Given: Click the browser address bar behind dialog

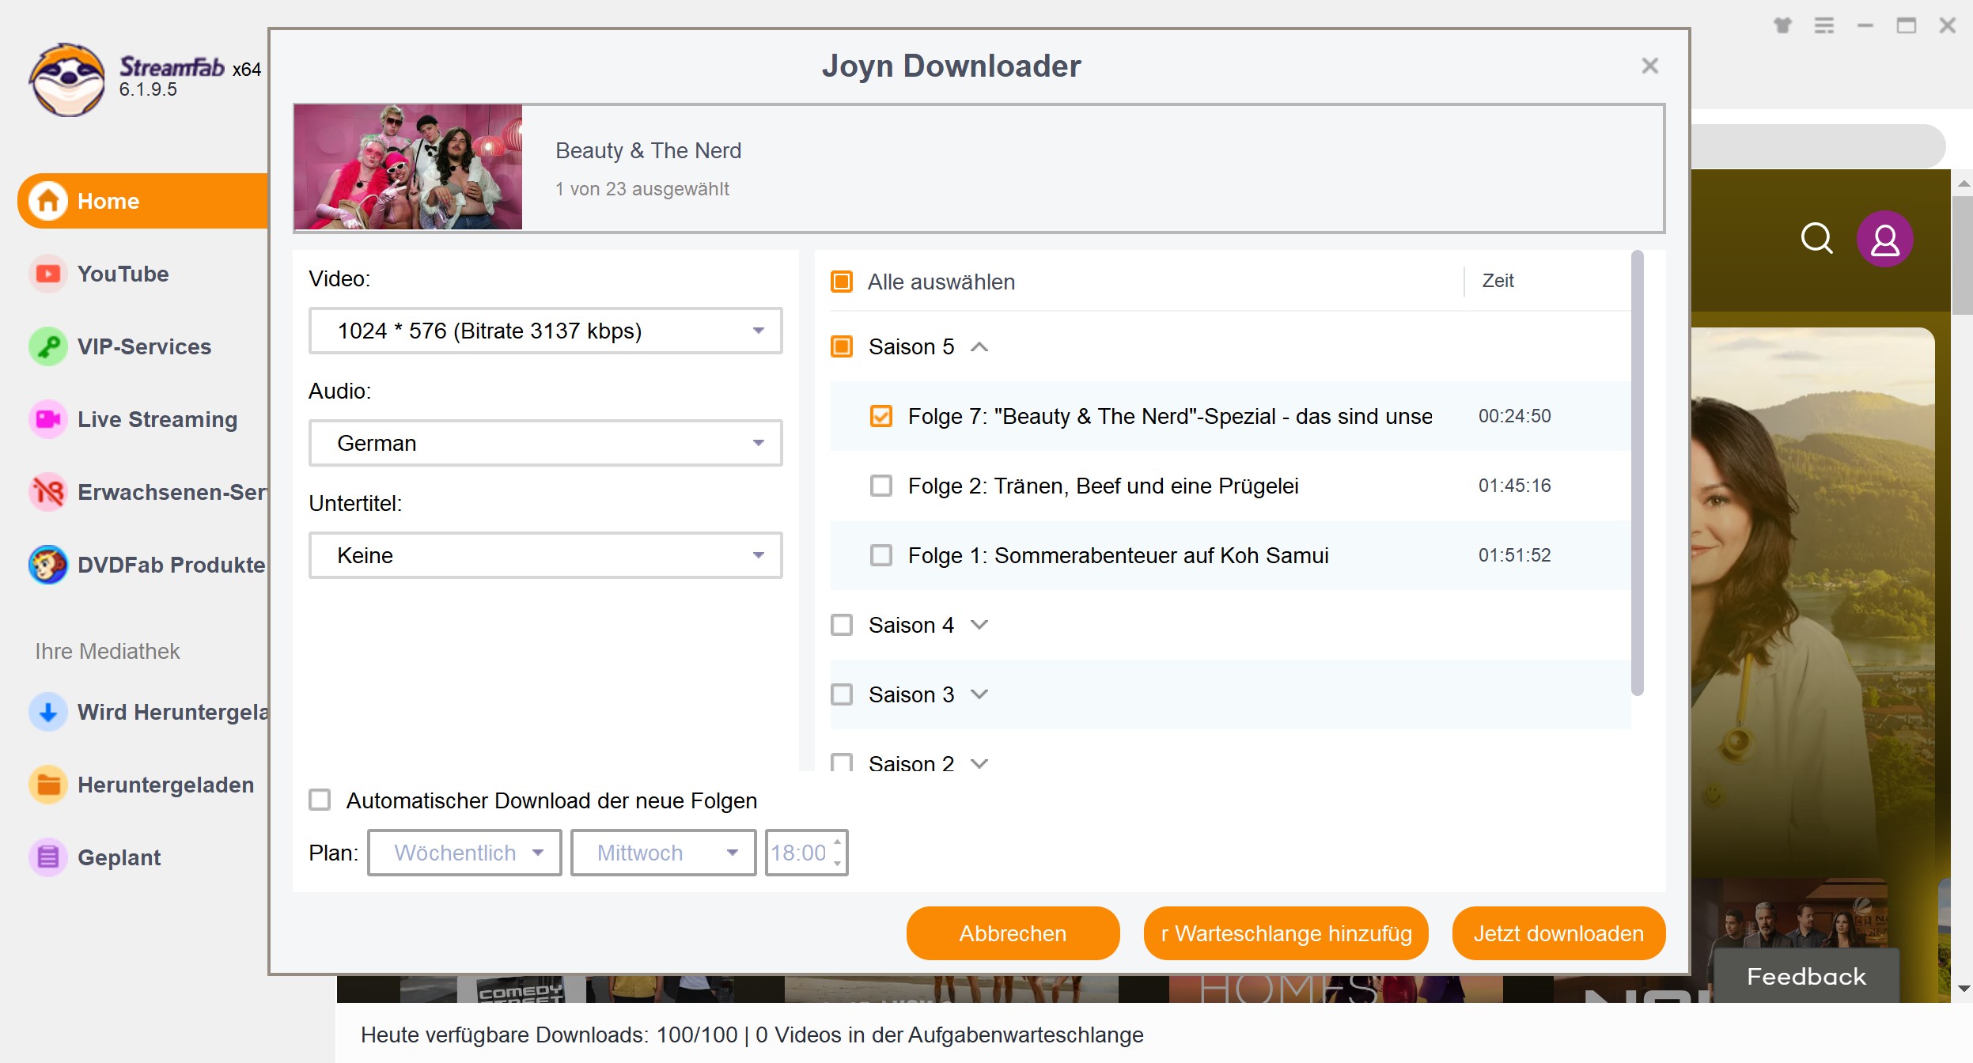Looking at the screenshot, I should click(x=1817, y=146).
